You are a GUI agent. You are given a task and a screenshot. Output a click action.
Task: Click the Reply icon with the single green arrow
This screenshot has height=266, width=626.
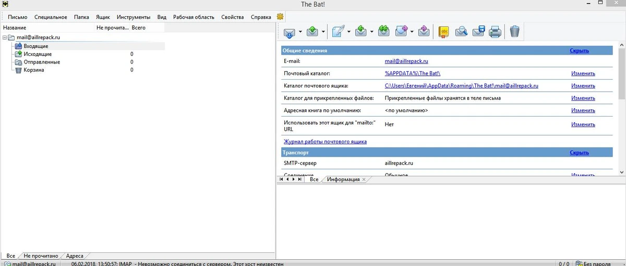pos(361,32)
